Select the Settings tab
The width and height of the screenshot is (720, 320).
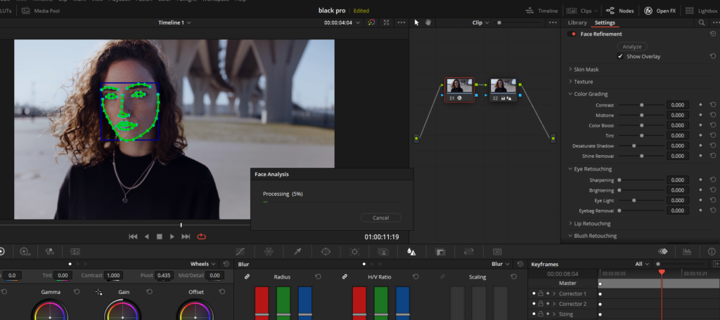pos(605,22)
